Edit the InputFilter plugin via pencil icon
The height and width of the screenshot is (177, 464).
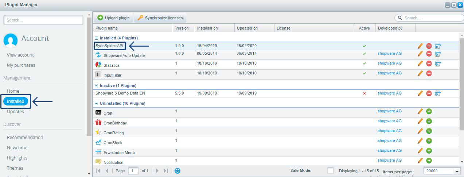click(420, 73)
